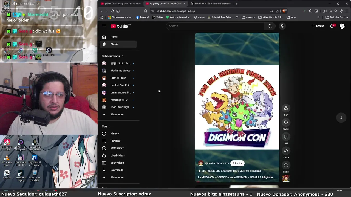Open browser extensions puzzle icon
The image size is (351, 197).
(x=310, y=11)
